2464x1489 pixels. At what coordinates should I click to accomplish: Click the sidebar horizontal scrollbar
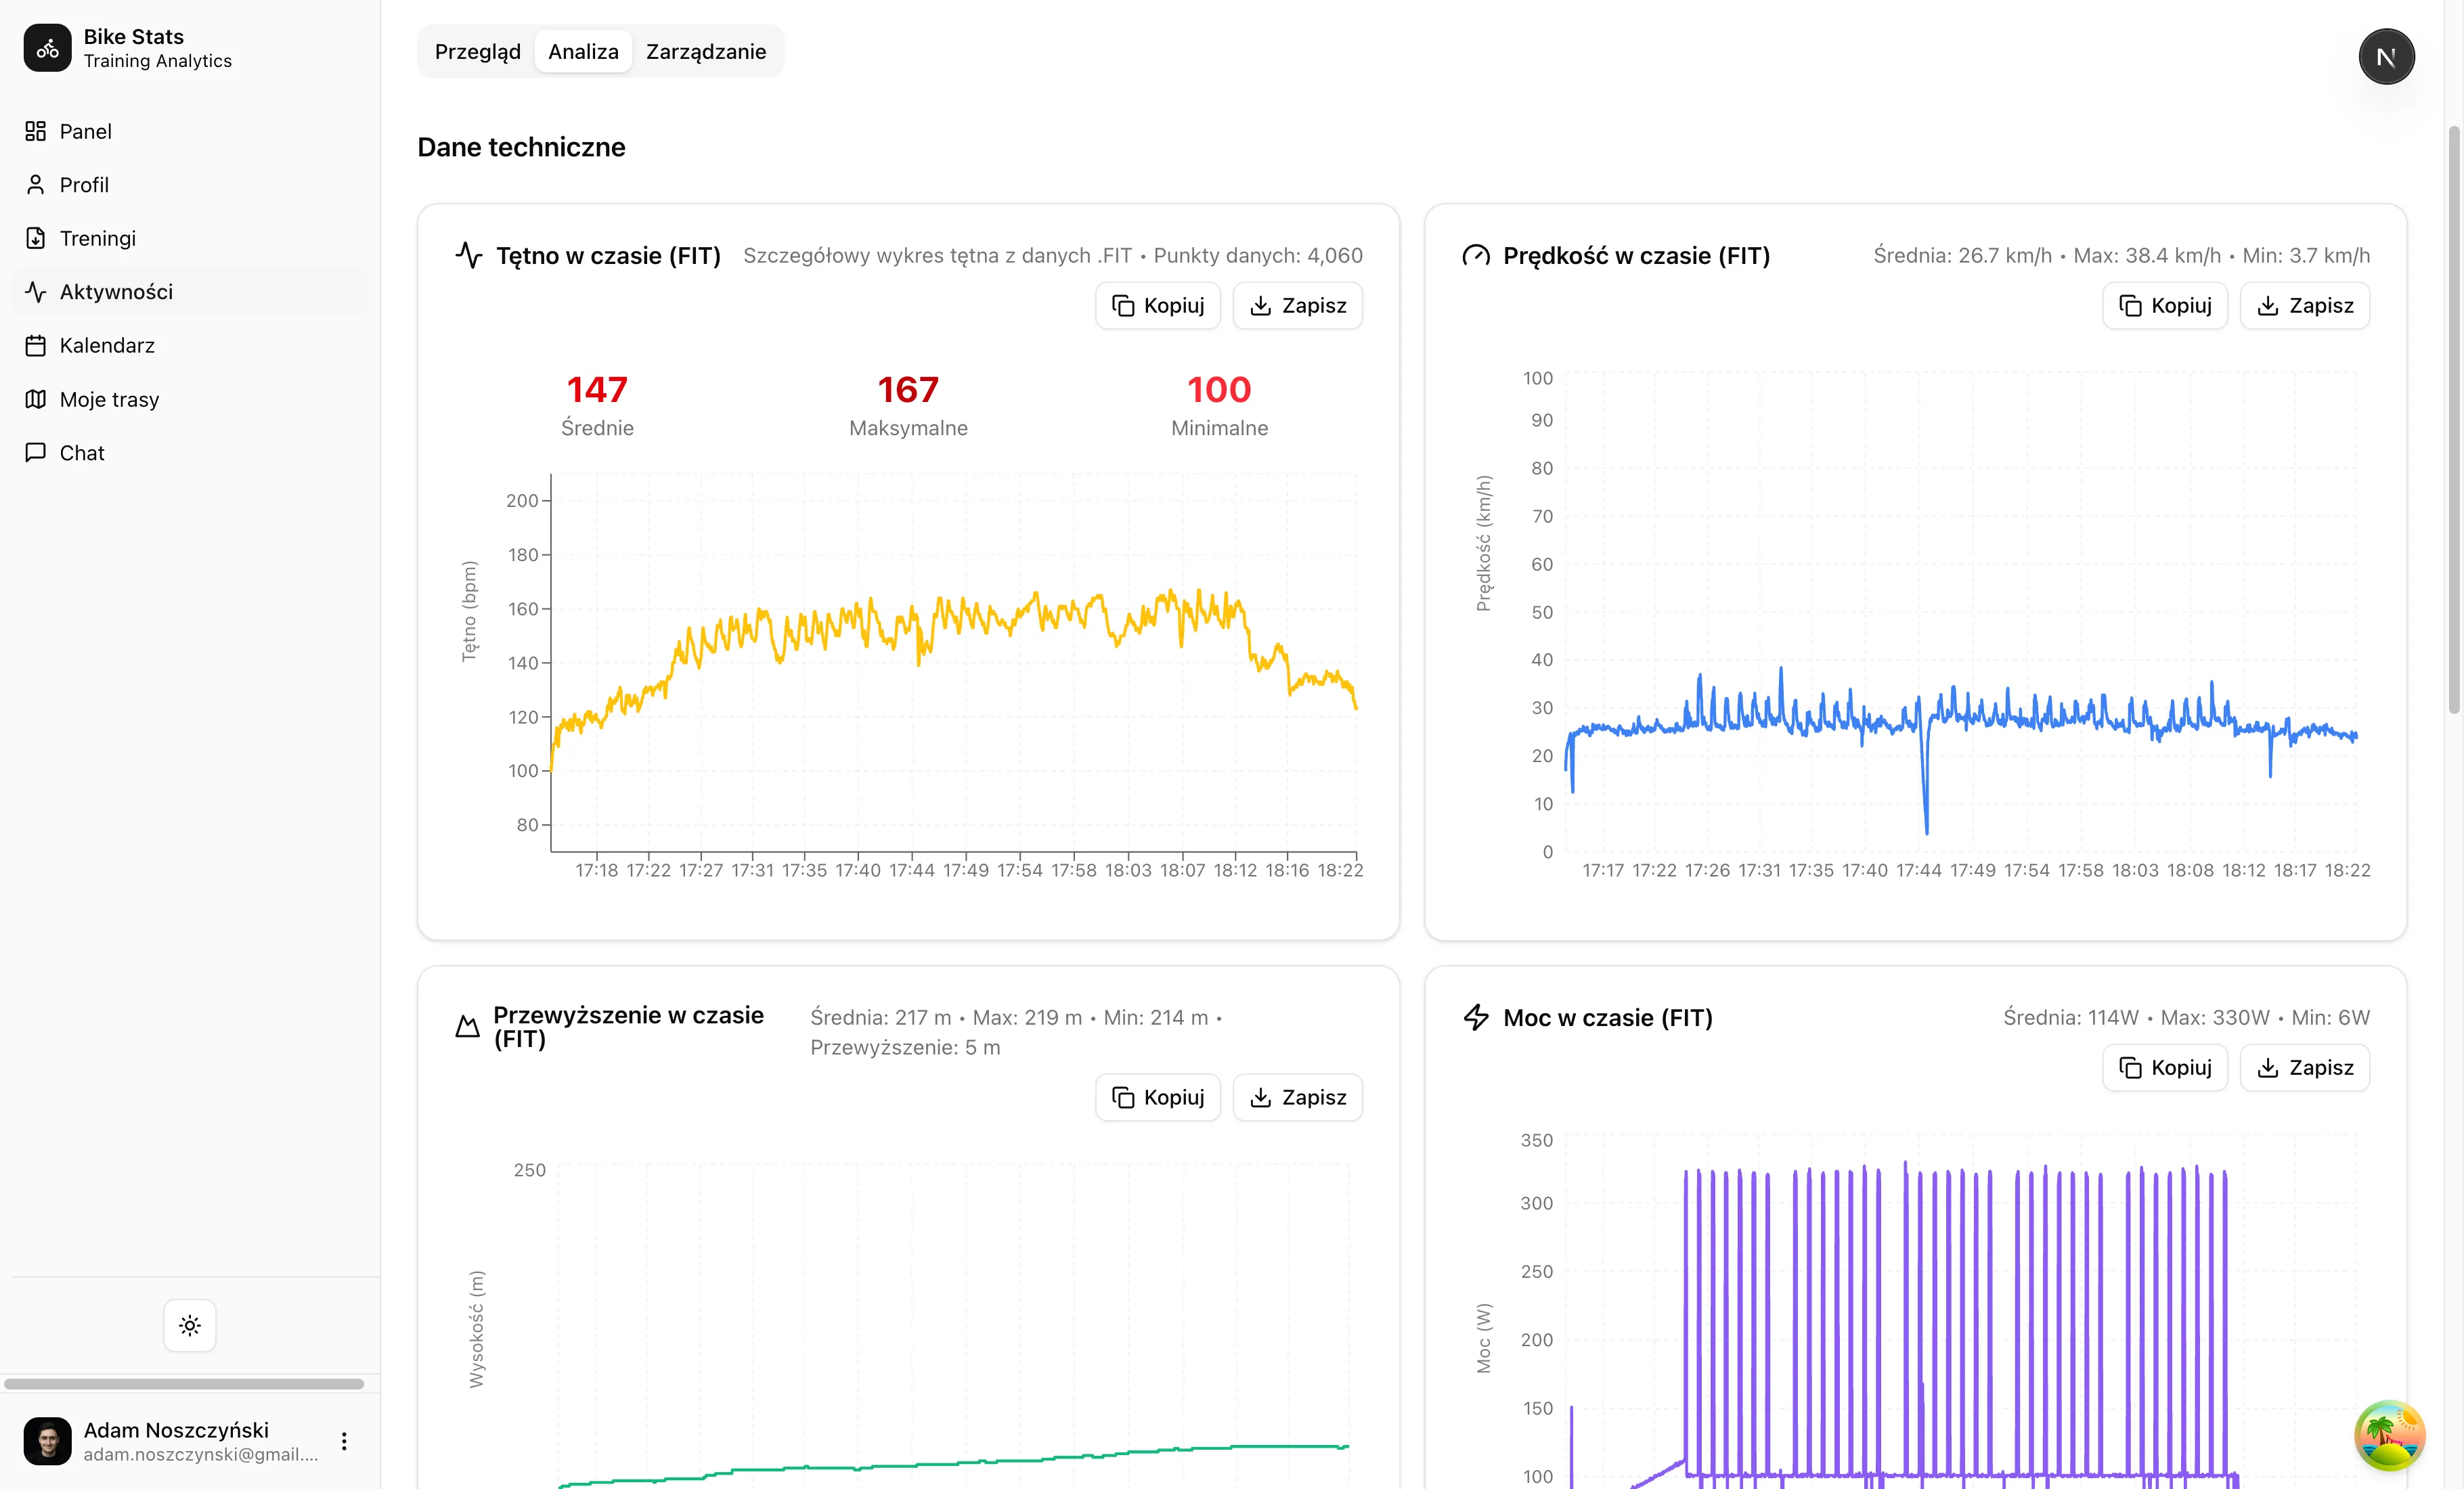tap(184, 1384)
